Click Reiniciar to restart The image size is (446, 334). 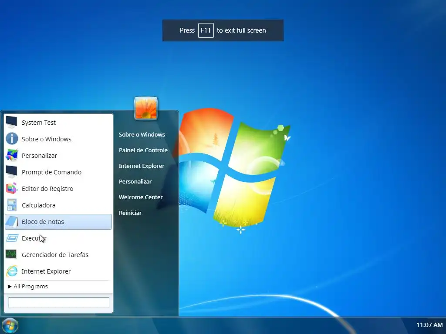point(130,213)
